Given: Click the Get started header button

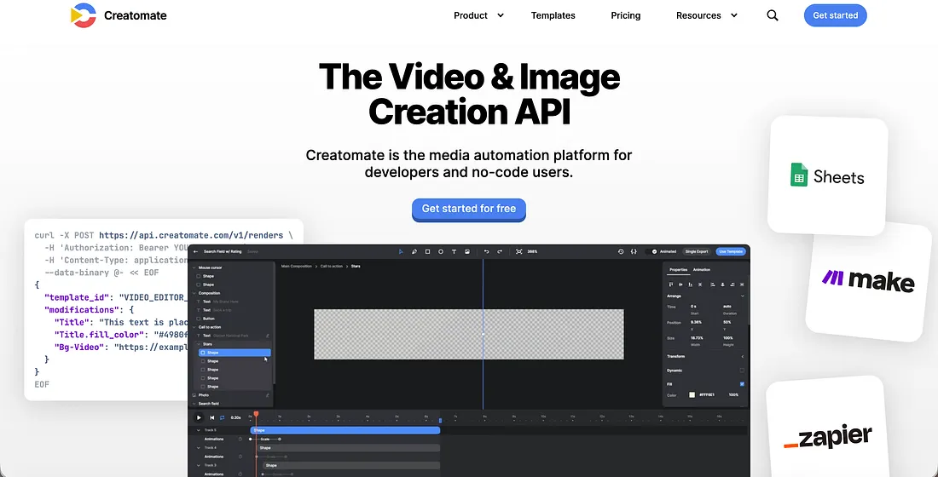Looking at the screenshot, I should [x=835, y=15].
